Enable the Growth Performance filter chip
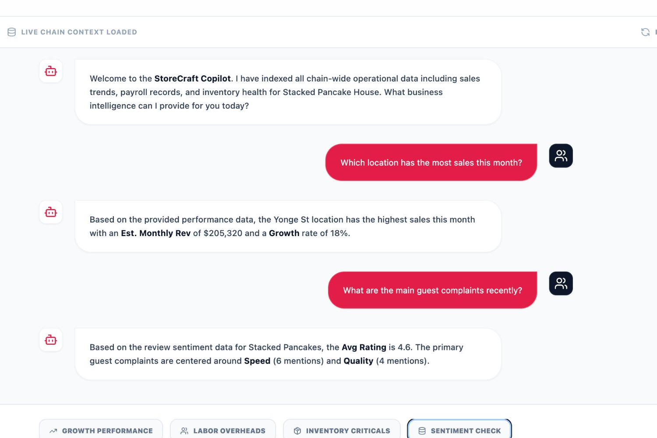 (x=101, y=431)
